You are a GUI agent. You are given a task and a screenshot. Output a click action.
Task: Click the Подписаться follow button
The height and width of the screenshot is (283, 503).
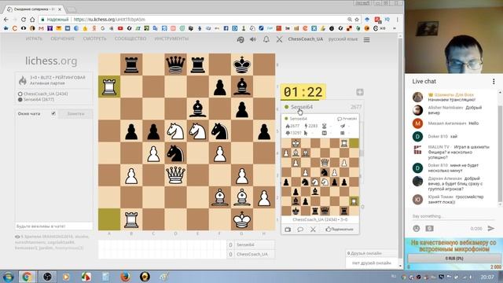click(340, 230)
